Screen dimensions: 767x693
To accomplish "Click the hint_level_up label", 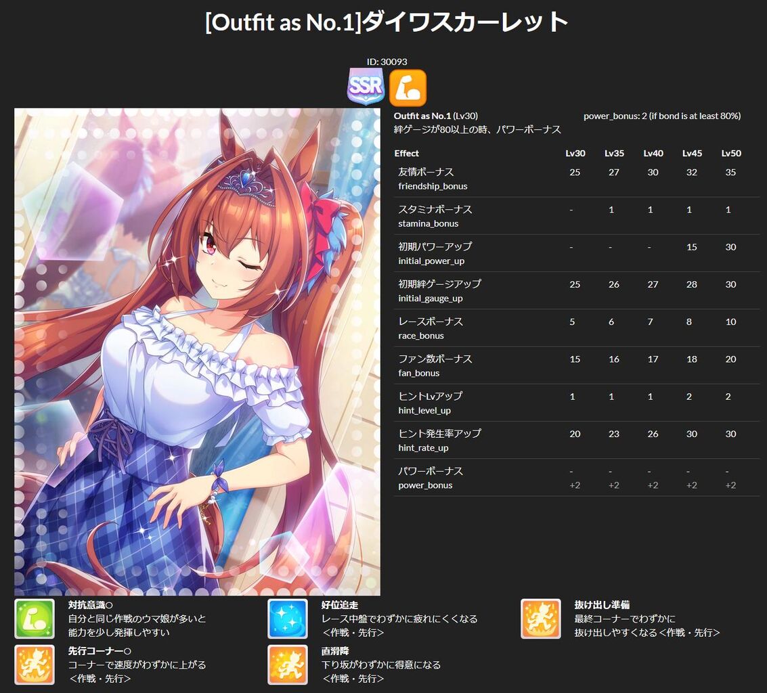I will [424, 411].
